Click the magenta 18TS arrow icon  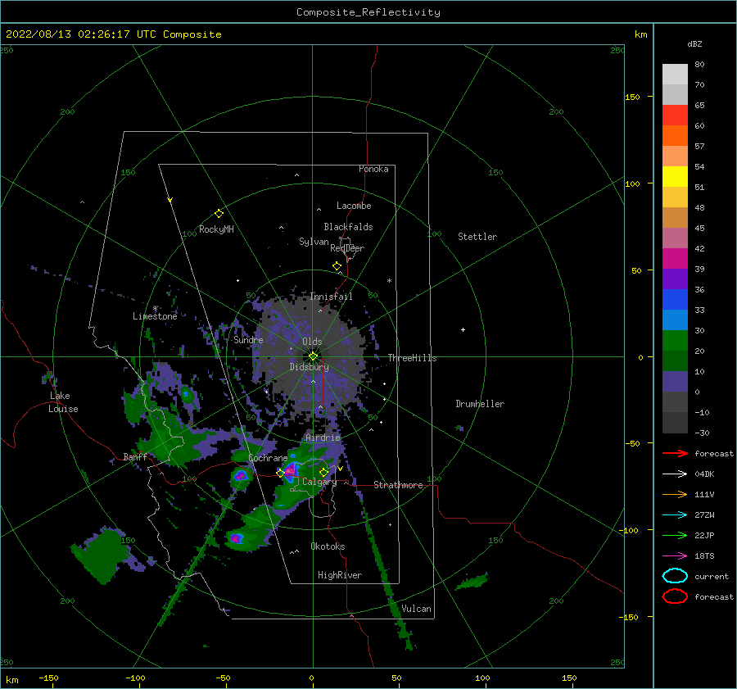[675, 556]
